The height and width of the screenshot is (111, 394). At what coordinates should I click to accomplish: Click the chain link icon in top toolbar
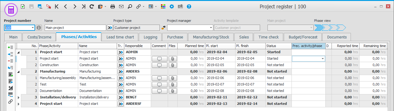pos(139,6)
